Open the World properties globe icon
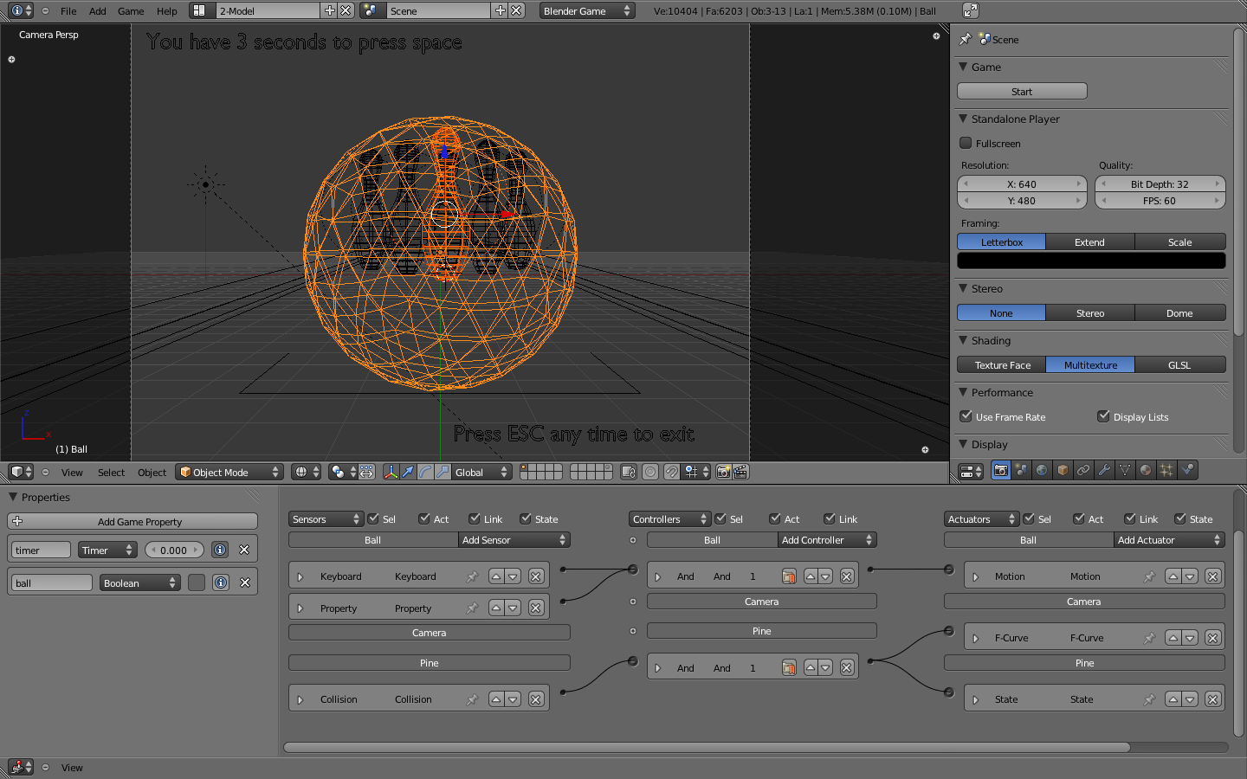 (1042, 470)
